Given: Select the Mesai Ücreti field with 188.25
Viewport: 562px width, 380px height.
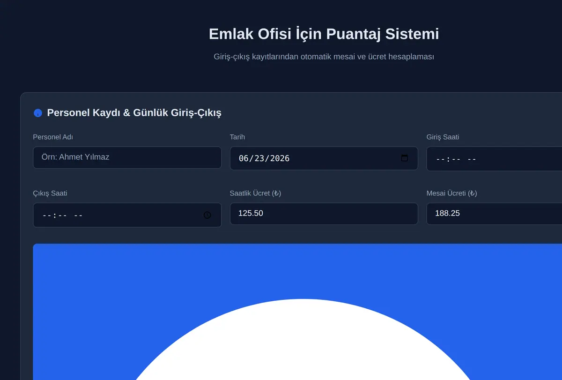Looking at the screenshot, I should point(494,214).
